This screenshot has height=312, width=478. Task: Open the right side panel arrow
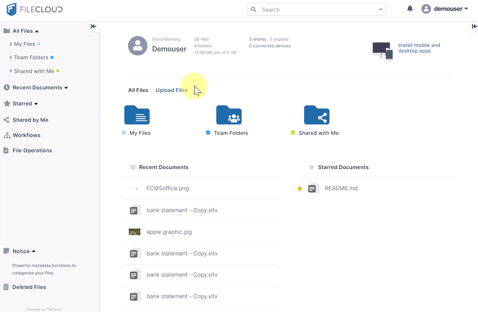[474, 26]
